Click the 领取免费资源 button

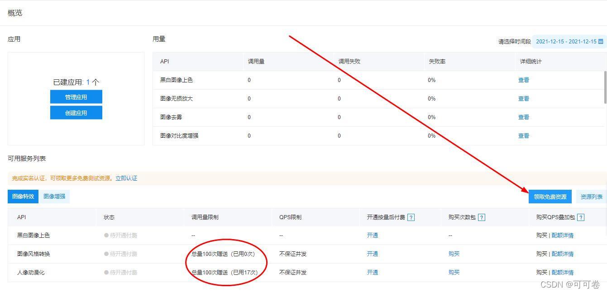click(x=550, y=197)
